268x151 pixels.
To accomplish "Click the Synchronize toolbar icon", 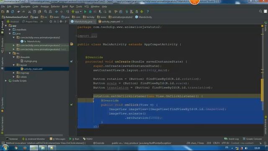I will pos(13,12).
